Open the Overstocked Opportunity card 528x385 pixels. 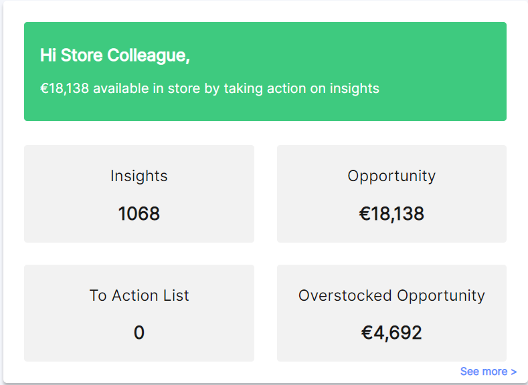[391, 313]
